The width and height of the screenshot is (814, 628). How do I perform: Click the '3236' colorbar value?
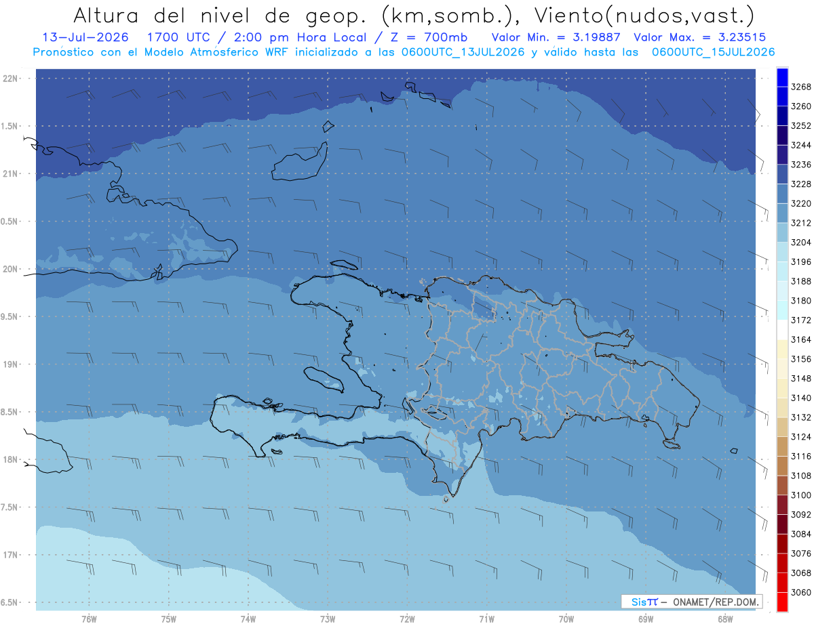point(801,165)
